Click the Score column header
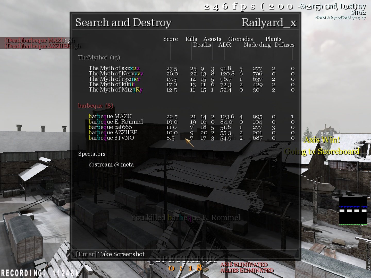371x278 pixels. [x=171, y=39]
